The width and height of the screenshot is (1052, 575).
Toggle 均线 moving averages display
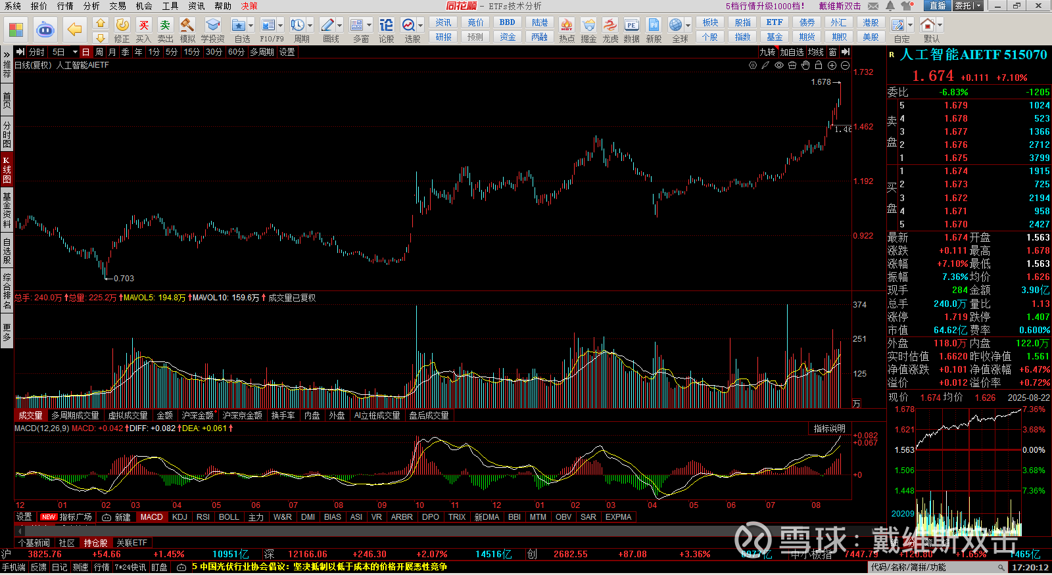(x=816, y=52)
